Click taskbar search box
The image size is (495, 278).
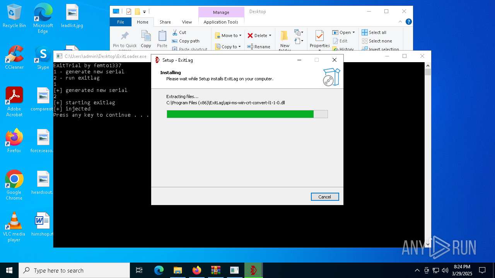pos(74,270)
